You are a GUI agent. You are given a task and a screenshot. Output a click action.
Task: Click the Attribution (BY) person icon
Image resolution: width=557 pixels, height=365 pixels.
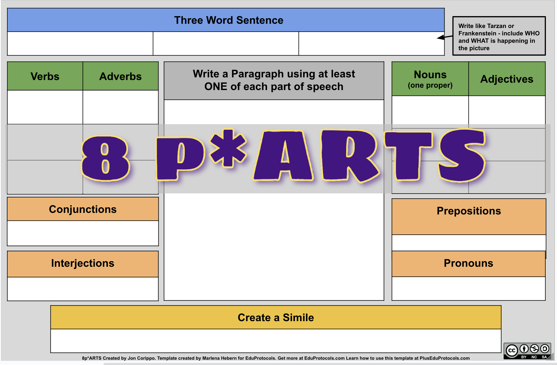[x=524, y=349]
